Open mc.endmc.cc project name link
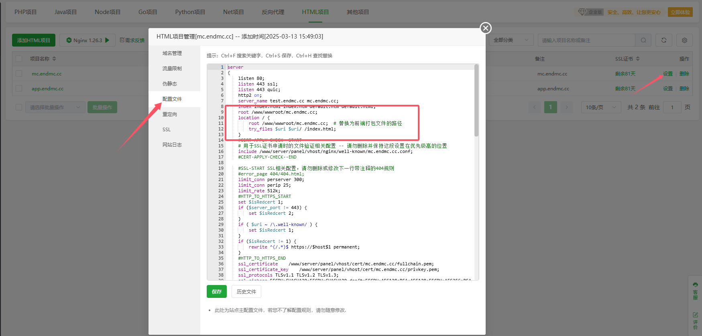Viewport: 702px width, 336px height. click(x=47, y=74)
